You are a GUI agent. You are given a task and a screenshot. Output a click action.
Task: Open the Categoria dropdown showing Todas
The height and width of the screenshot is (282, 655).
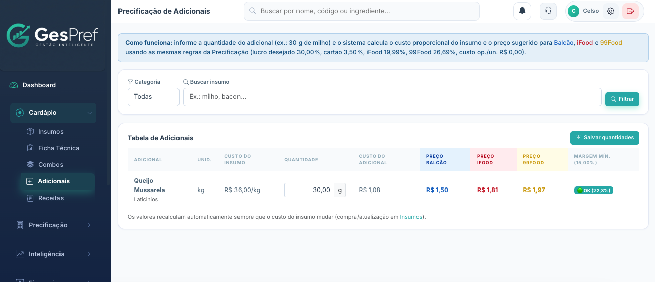pos(153,97)
